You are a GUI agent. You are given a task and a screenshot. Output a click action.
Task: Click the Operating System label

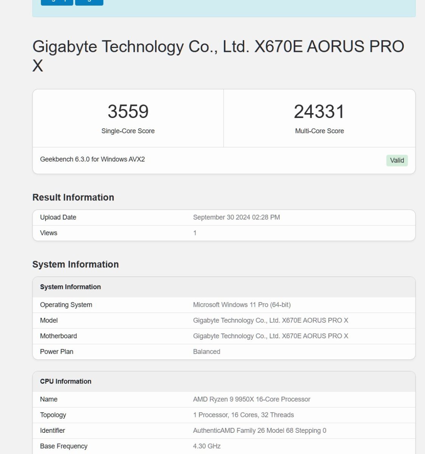click(66, 305)
